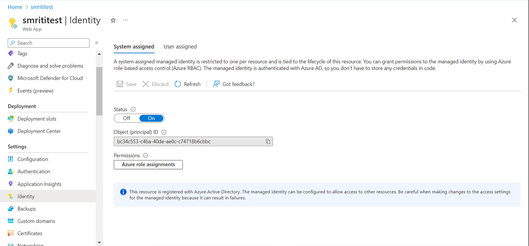This screenshot has height=246, width=529.
Task: Open Diagnose and solve problems label
Action: 50,66
